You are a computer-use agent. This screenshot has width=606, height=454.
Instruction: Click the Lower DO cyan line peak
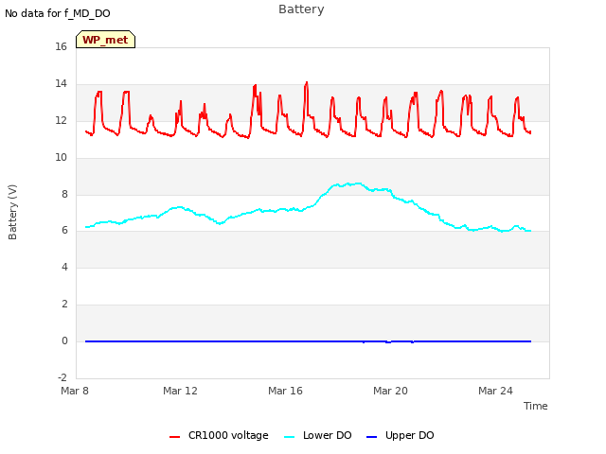[358, 183]
